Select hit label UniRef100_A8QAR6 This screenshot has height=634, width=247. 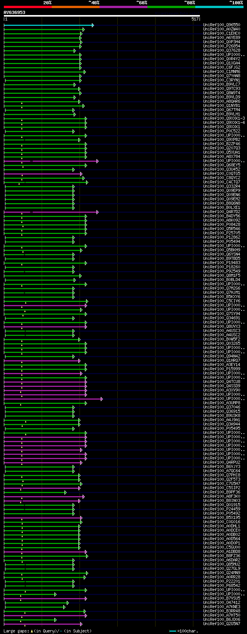[x=222, y=102]
